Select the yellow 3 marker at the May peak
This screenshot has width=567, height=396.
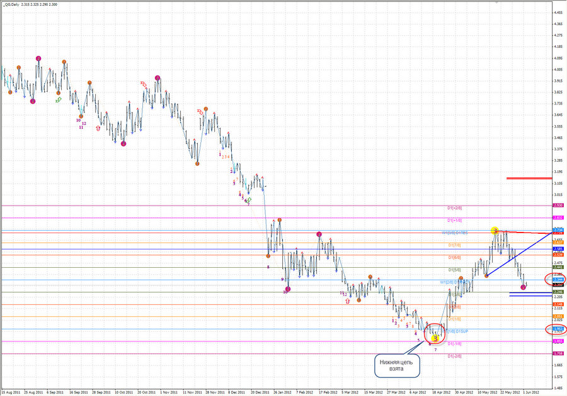tap(496, 231)
